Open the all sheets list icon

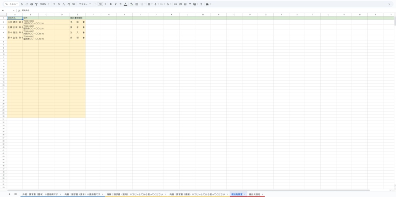pos(15,194)
